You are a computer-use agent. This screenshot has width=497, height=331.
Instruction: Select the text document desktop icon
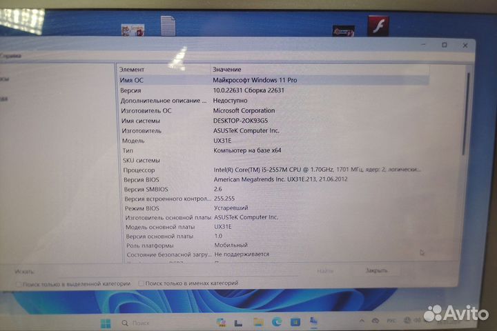(168, 26)
